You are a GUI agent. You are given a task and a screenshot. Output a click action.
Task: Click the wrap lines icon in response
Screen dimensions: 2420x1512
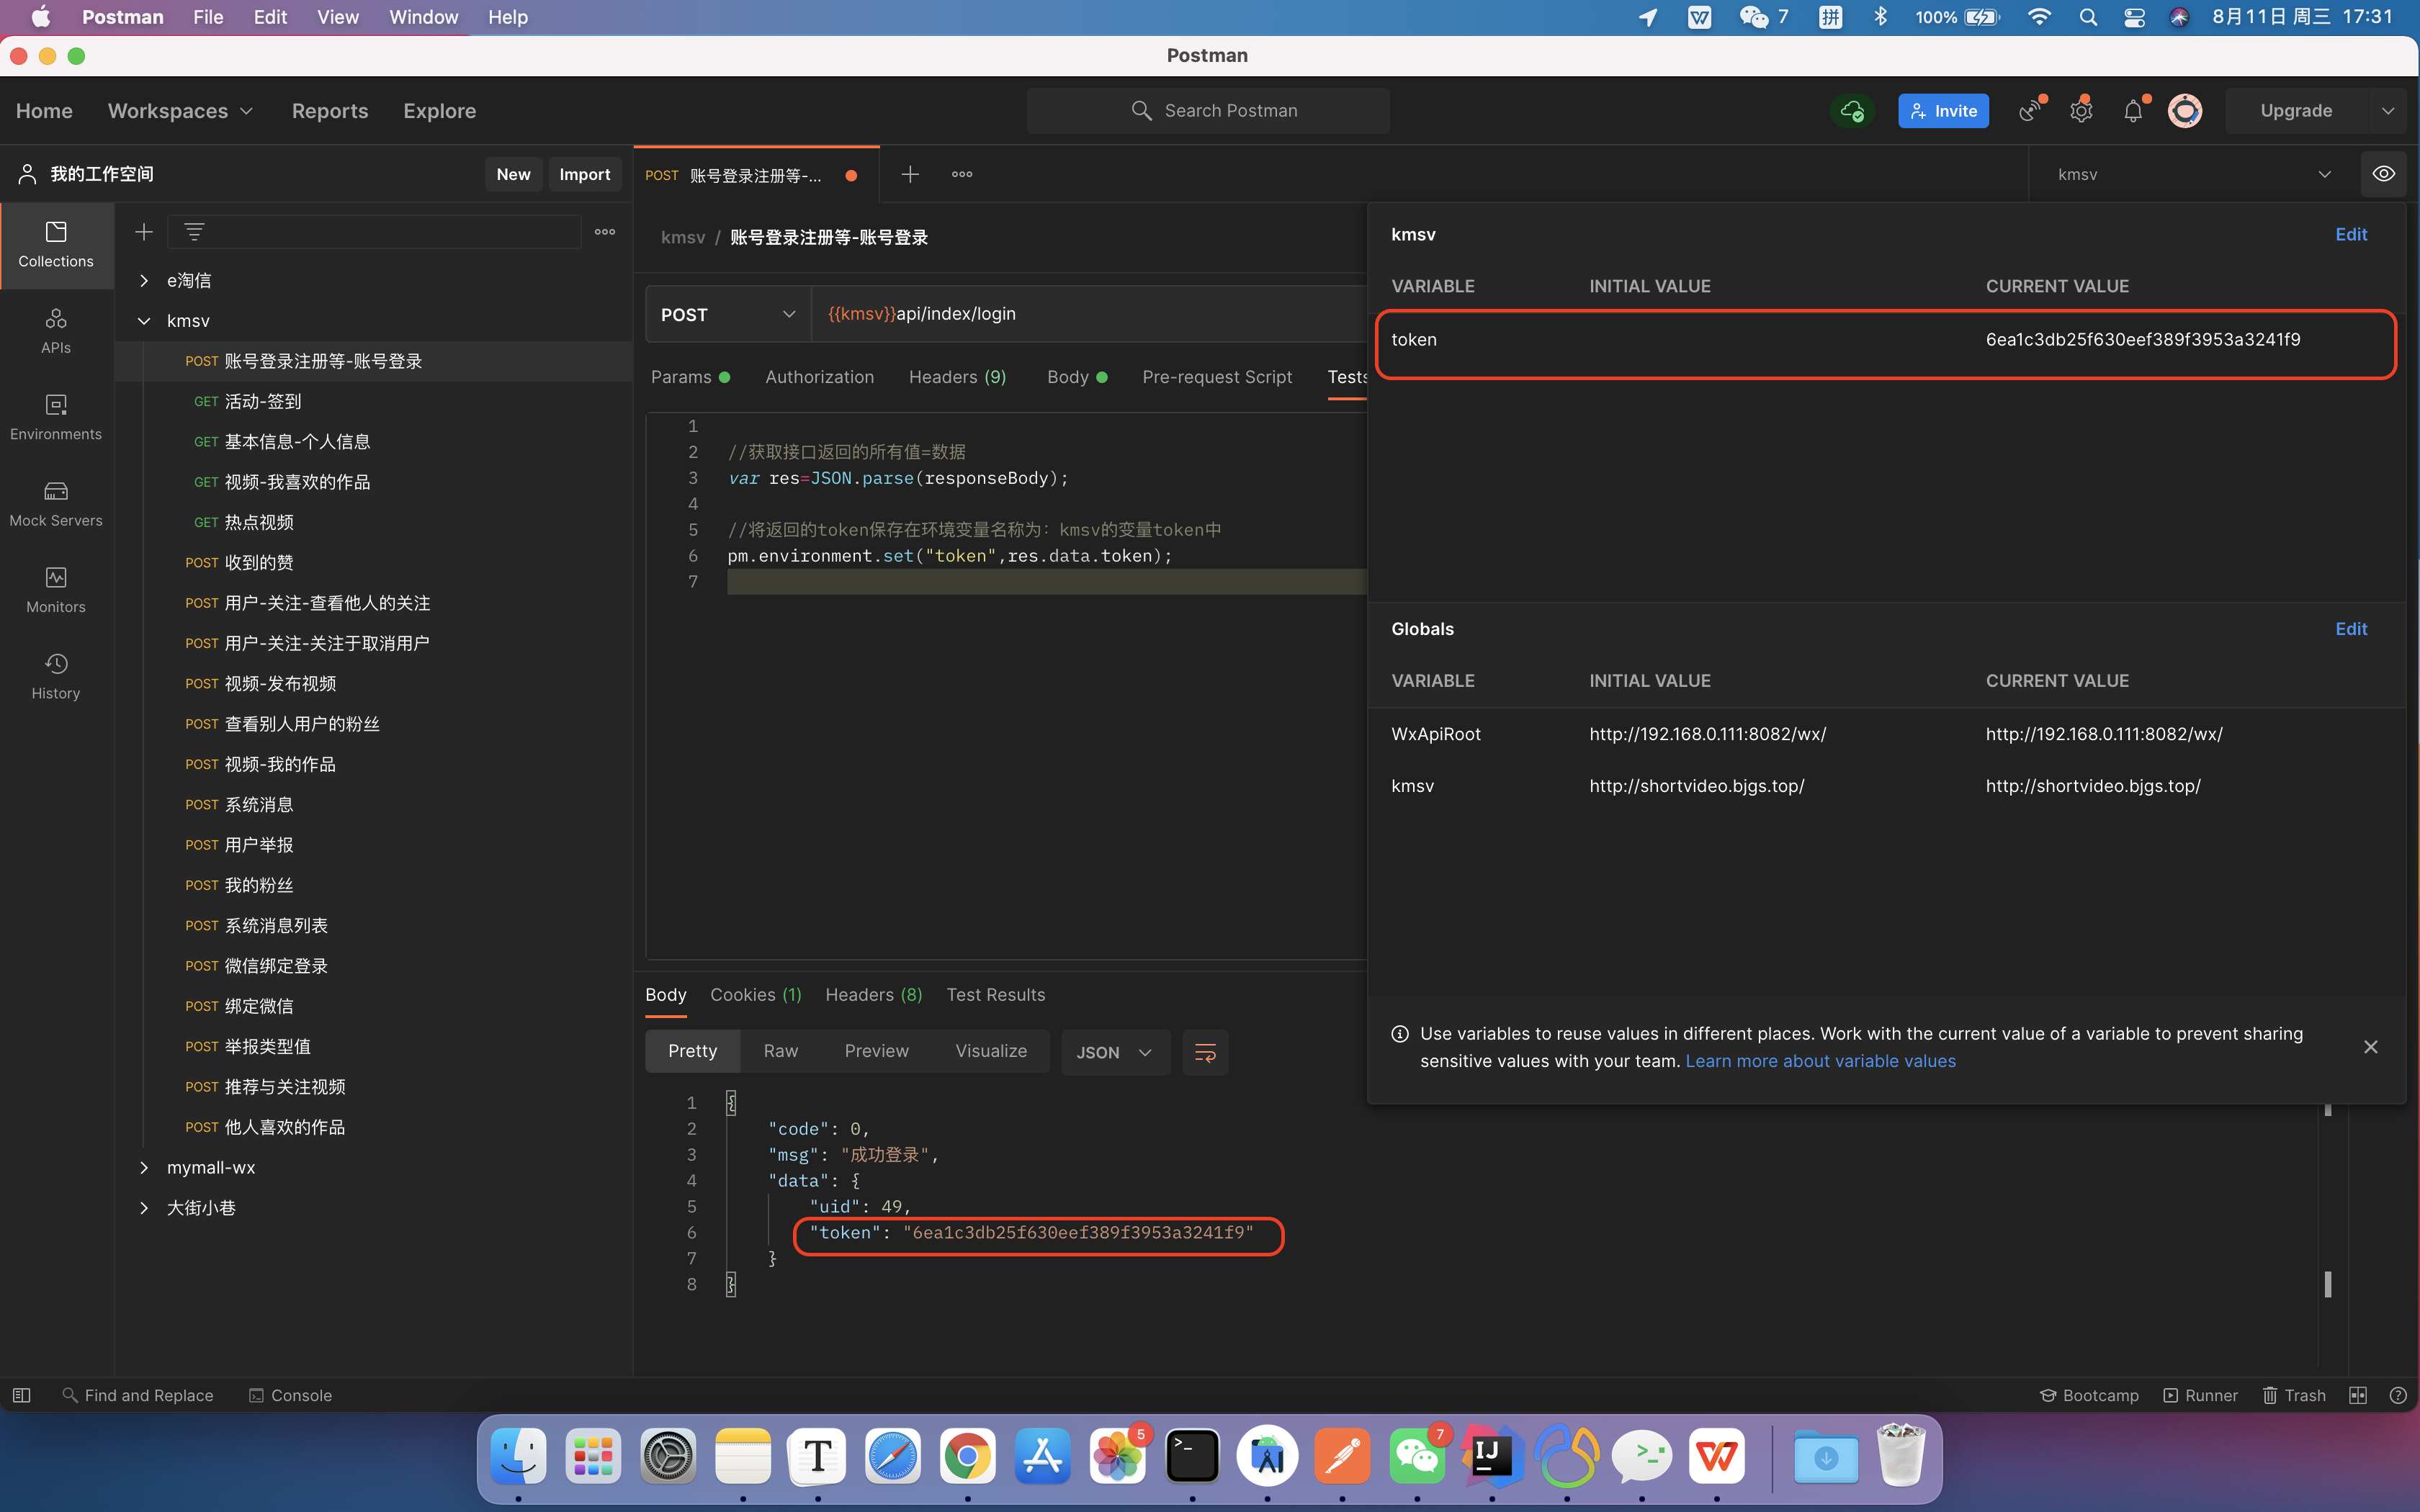click(1205, 1052)
